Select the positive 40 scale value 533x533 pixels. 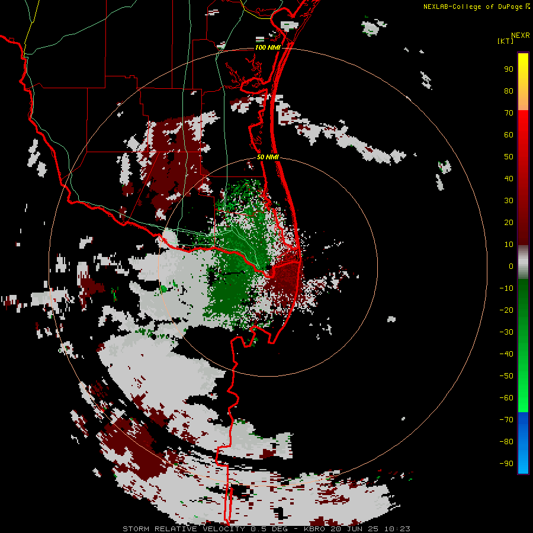[x=509, y=179]
